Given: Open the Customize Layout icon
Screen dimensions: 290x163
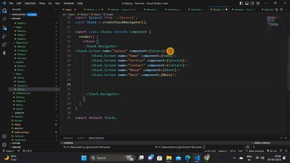Looking at the screenshot, I should (x=258, y=3).
